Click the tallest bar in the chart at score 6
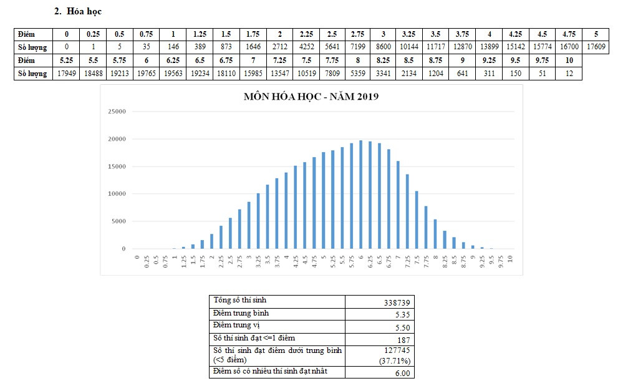This screenshot has width=623, height=381. (x=361, y=195)
